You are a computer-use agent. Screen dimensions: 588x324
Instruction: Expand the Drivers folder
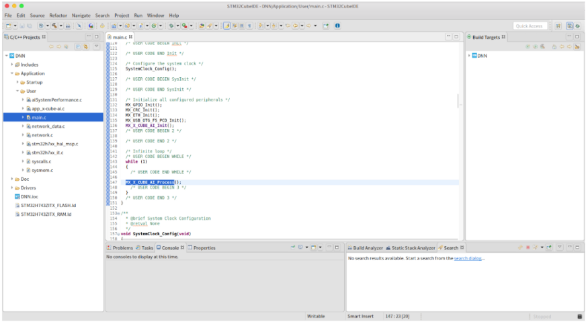coord(12,188)
